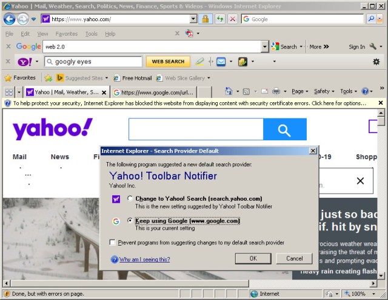Open Yahoo Toolbar settings gear
Screen dimensions: 388x300
[376, 62]
